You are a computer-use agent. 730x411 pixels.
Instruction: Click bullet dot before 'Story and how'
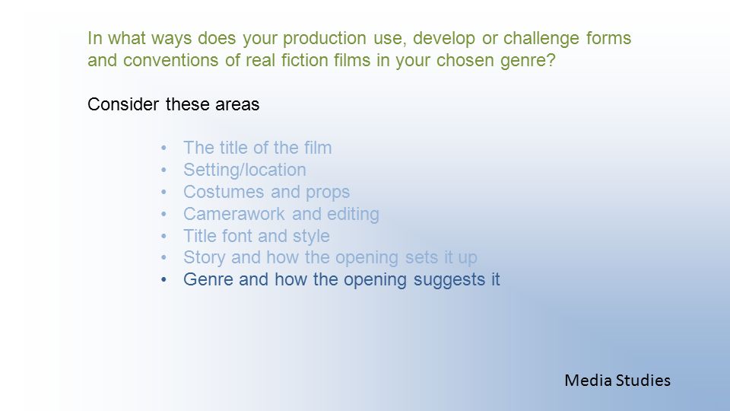click(x=163, y=258)
